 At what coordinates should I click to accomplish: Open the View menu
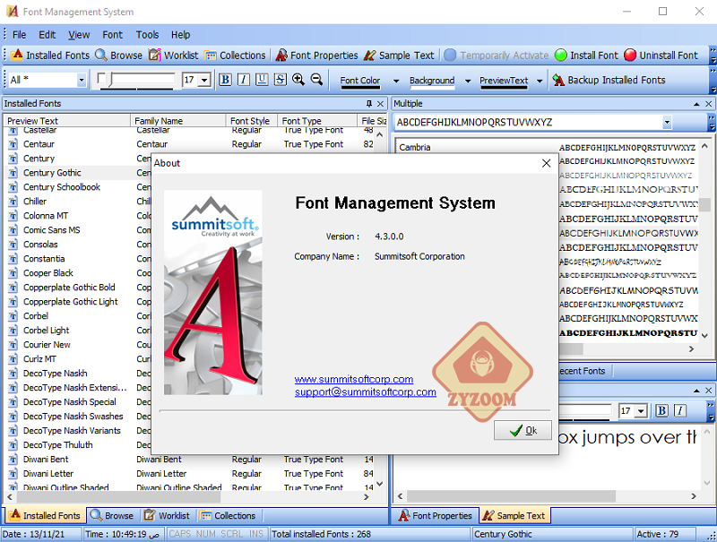click(x=79, y=35)
